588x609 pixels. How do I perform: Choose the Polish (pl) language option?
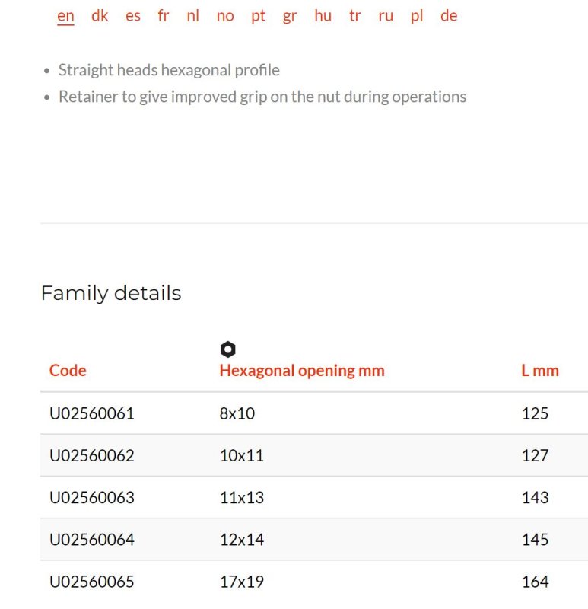pyautogui.click(x=417, y=16)
